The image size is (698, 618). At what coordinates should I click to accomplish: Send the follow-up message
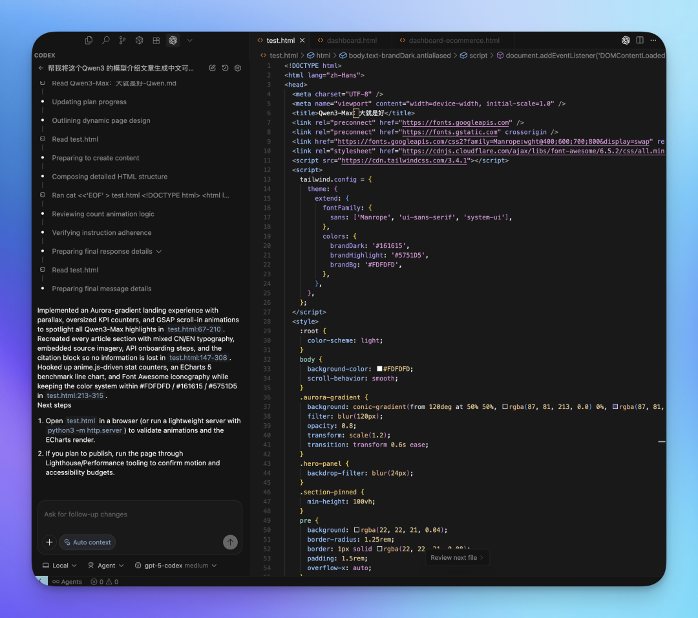(230, 542)
